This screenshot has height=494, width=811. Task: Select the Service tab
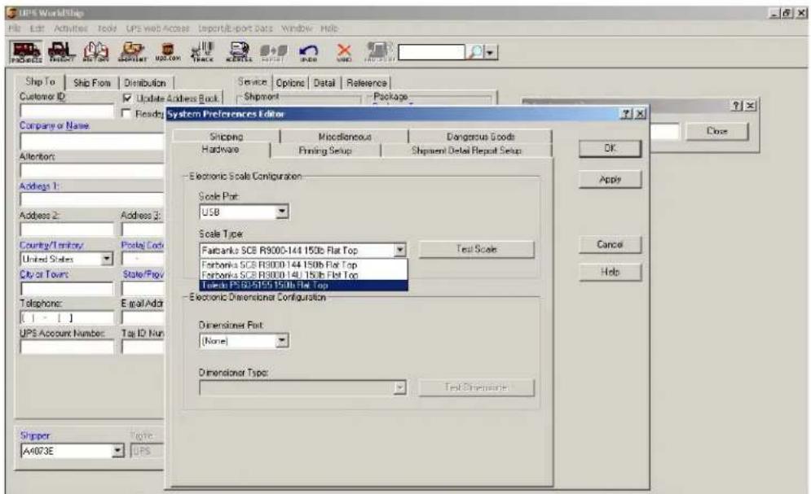pyautogui.click(x=252, y=81)
